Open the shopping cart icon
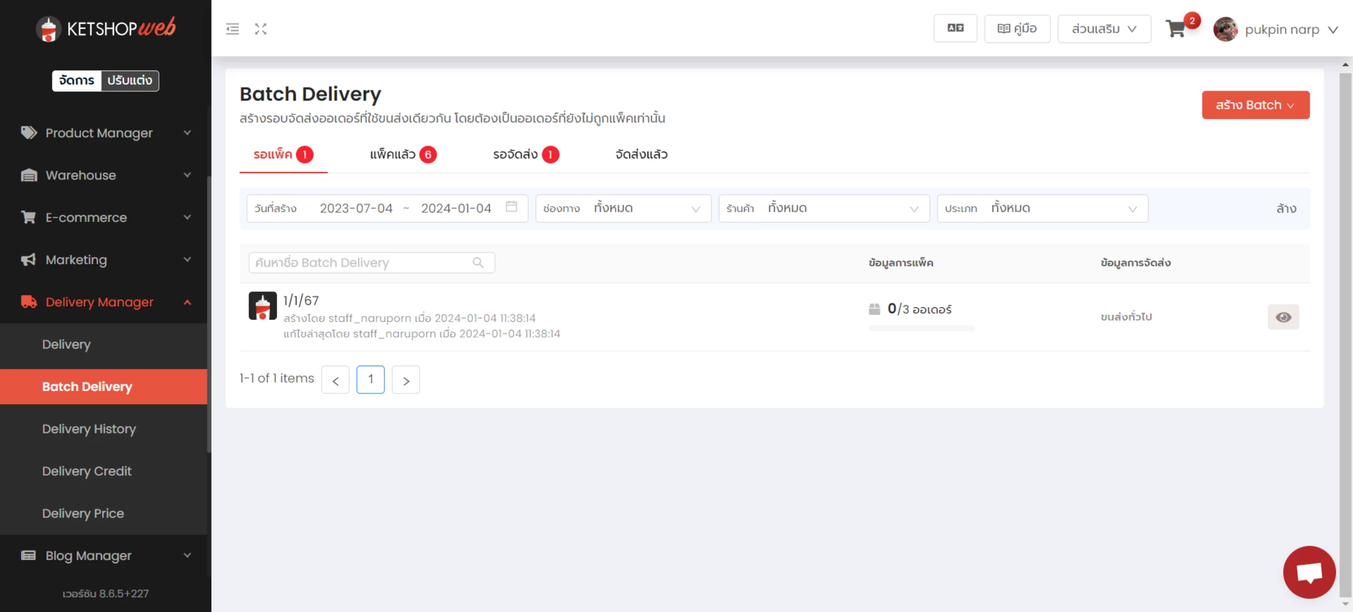Image resolution: width=1353 pixels, height=612 pixels. [1175, 29]
